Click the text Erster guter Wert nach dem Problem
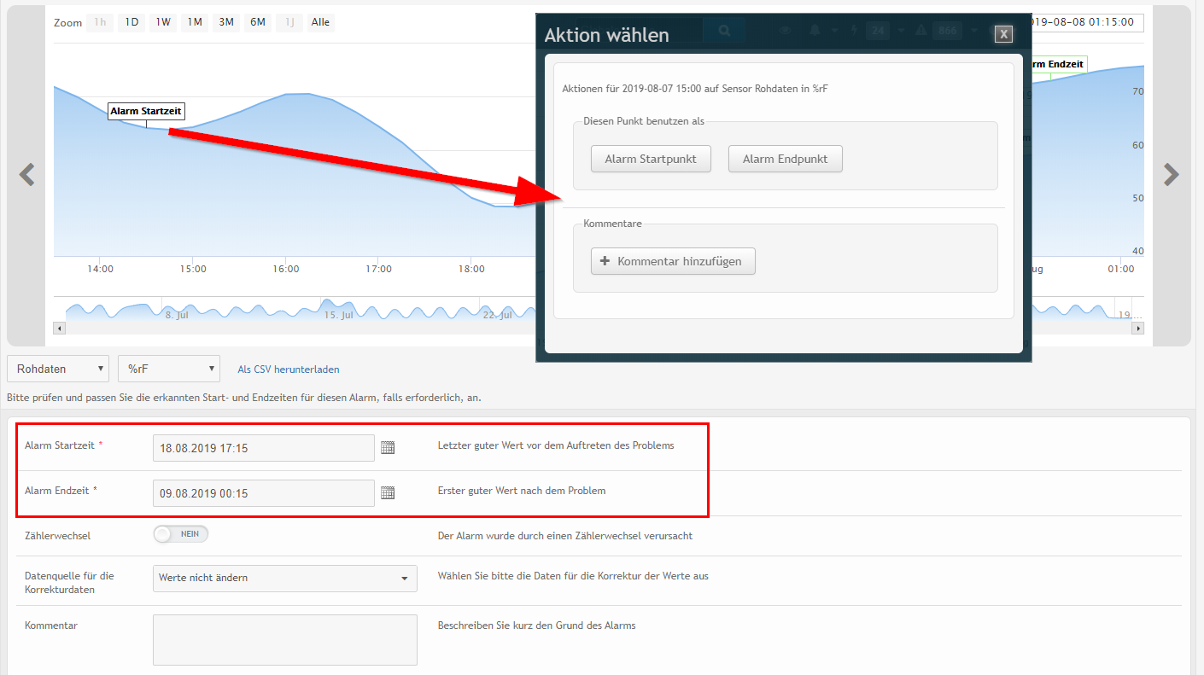The height and width of the screenshot is (675, 1204). click(522, 491)
